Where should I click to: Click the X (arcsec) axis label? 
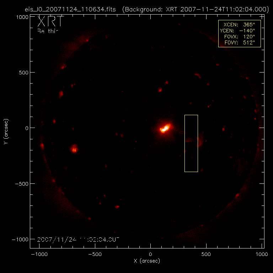(x=146, y=261)
